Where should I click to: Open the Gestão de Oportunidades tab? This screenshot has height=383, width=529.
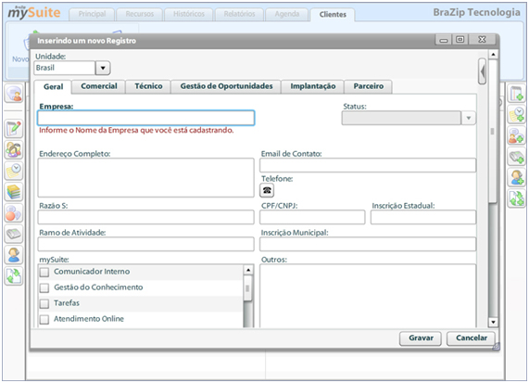(x=226, y=86)
